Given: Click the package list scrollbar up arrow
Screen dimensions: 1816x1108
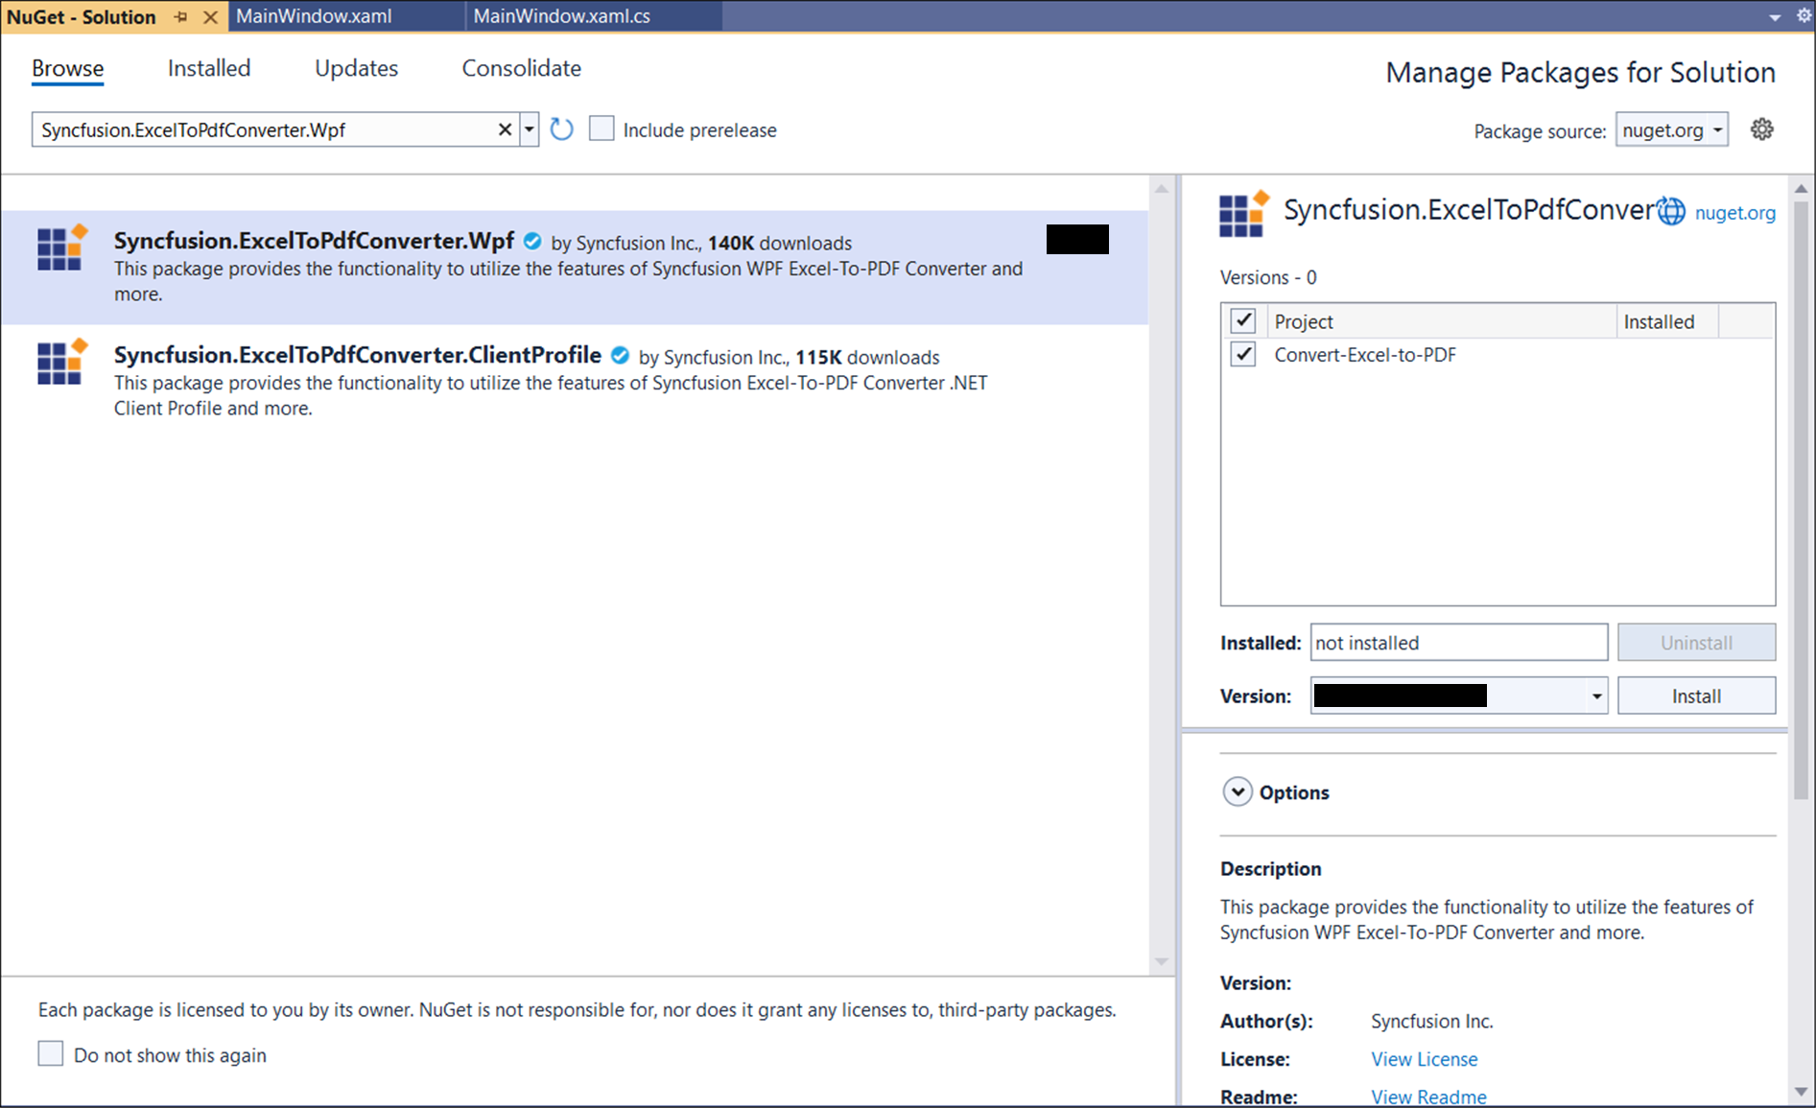Looking at the screenshot, I should [1162, 189].
